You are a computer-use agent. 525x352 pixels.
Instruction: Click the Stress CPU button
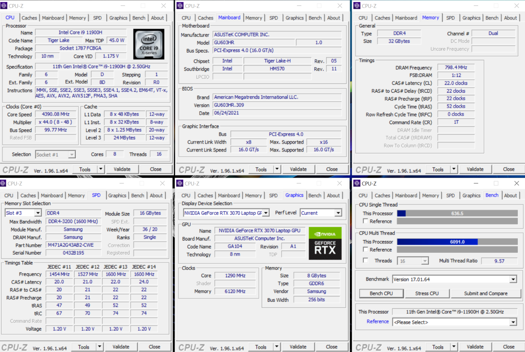tap(427, 294)
